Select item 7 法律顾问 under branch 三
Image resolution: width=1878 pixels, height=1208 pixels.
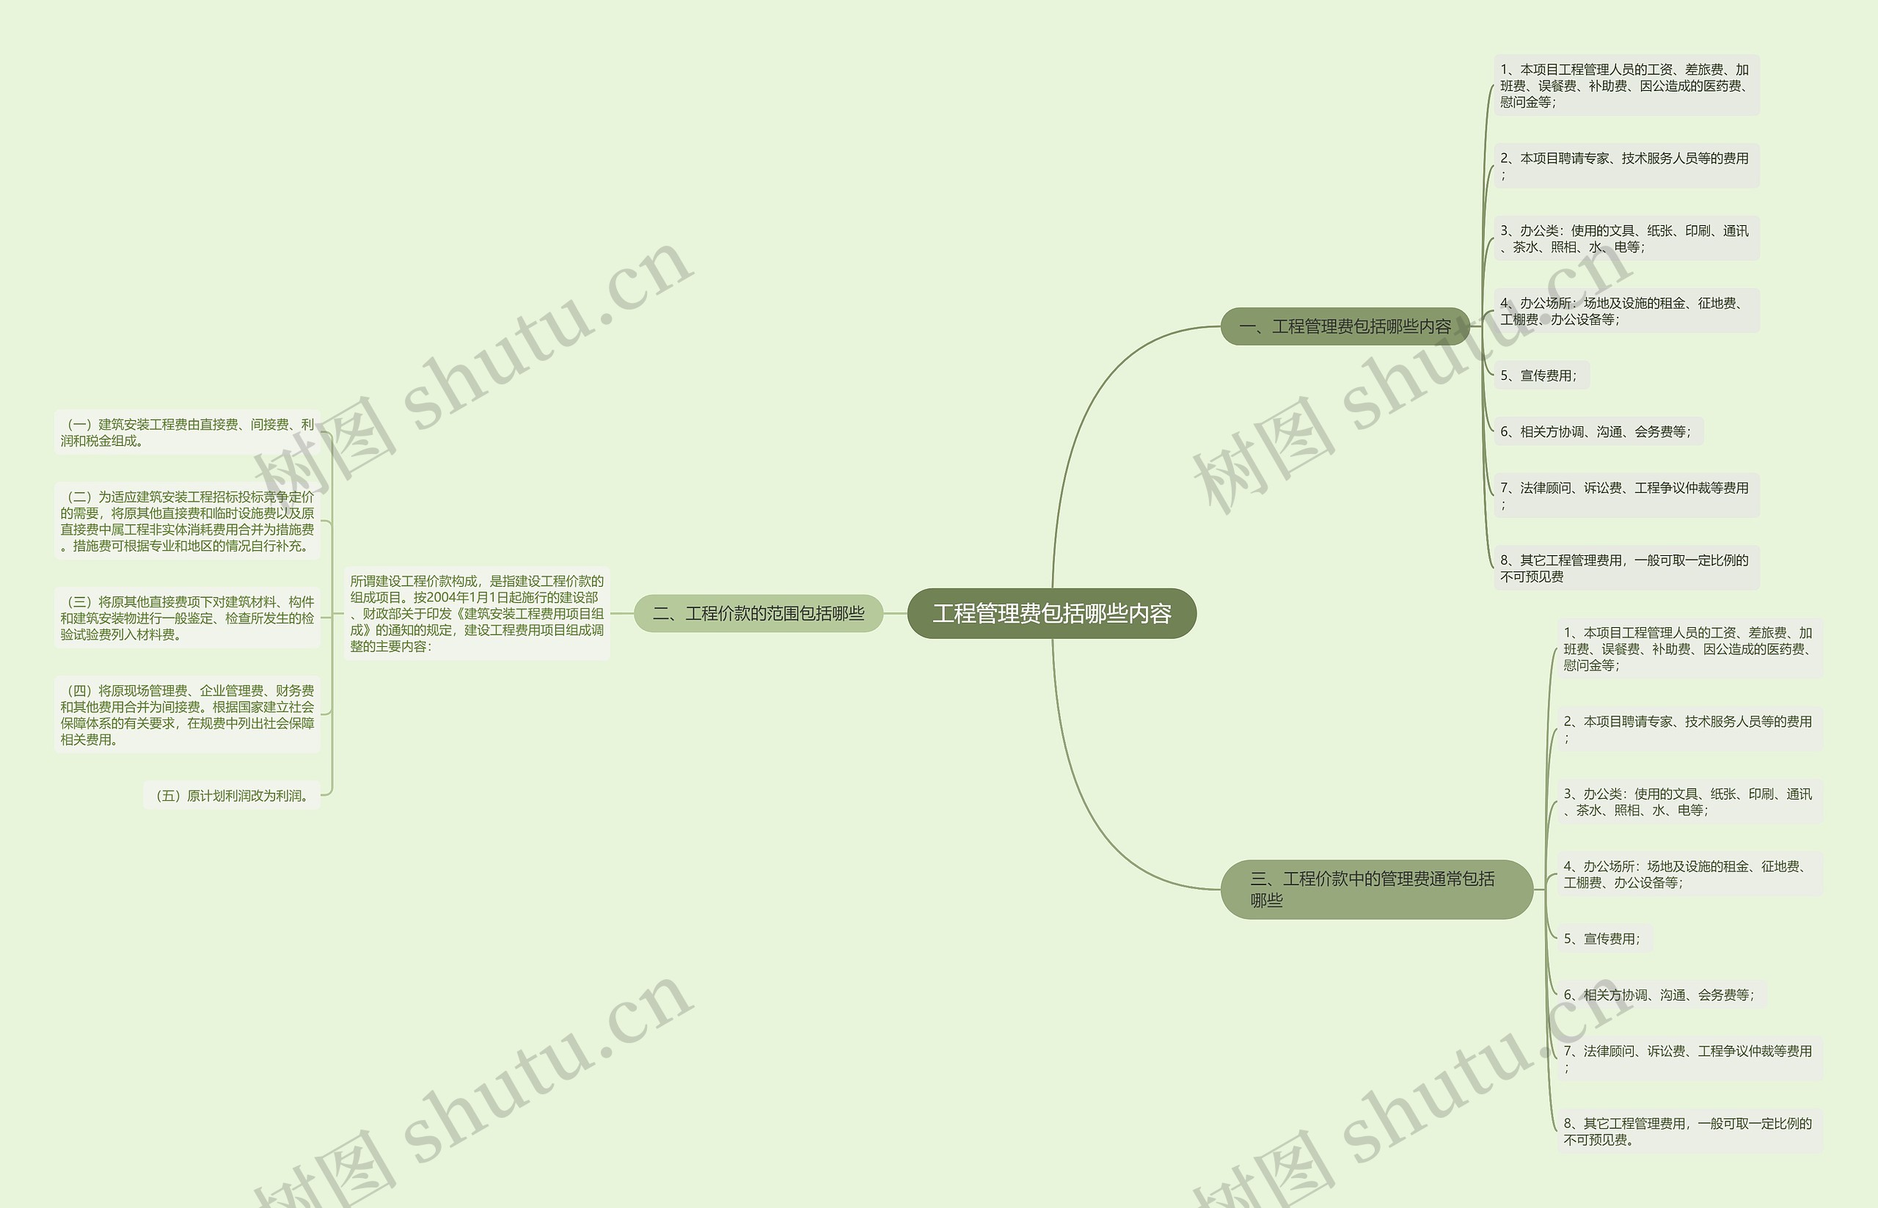click(x=1689, y=1058)
